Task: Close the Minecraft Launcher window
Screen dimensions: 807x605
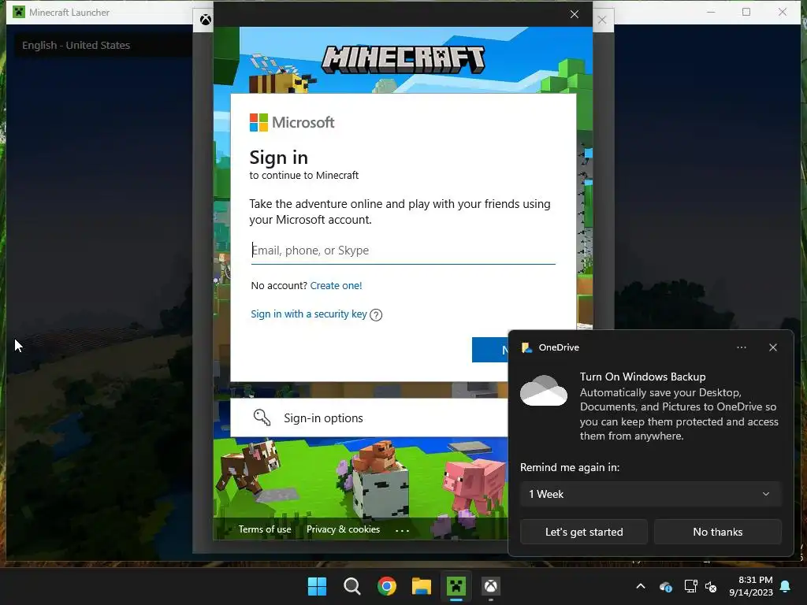Action: (783, 12)
